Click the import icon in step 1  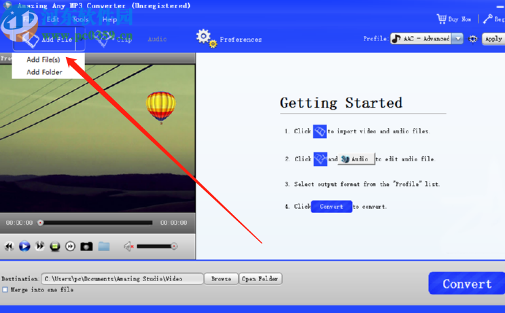[x=320, y=131]
